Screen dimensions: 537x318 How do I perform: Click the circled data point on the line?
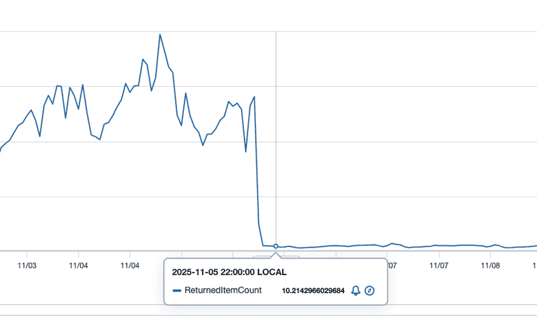276,246
